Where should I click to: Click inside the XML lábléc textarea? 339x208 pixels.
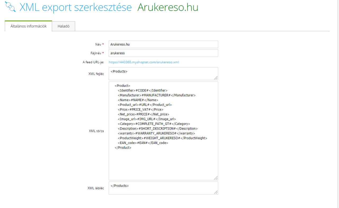[163, 188]
